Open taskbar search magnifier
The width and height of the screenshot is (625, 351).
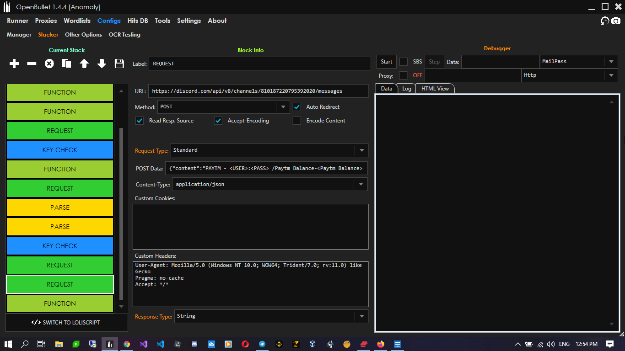(x=25, y=344)
